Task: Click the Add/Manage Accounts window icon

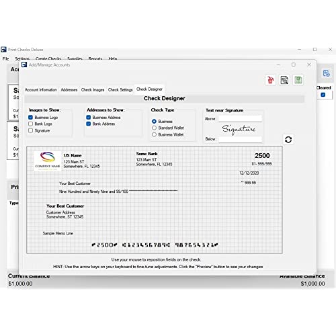Action: click(24, 65)
